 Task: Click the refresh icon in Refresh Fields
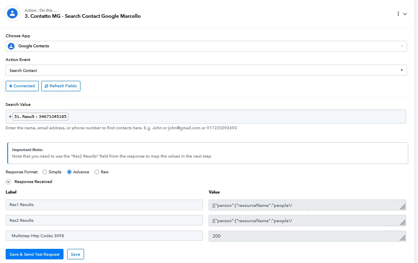(46, 86)
